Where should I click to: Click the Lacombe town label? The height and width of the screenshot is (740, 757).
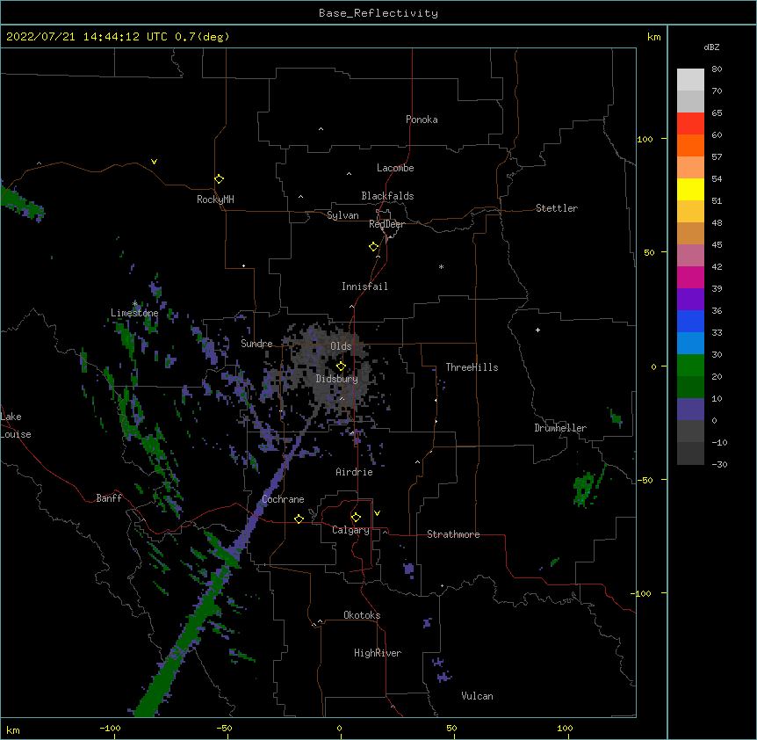(x=395, y=168)
